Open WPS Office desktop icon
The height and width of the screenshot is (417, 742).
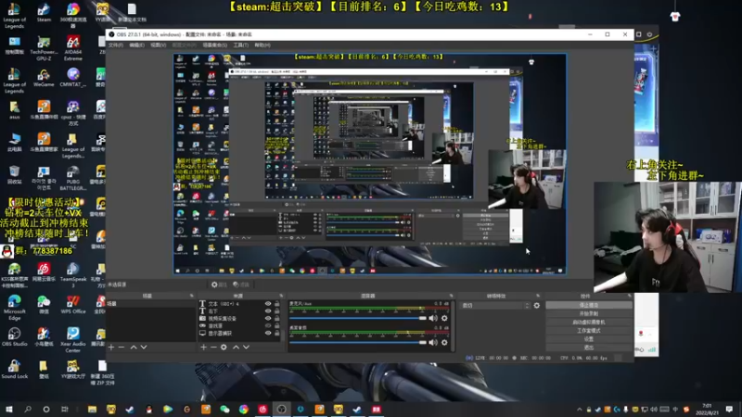point(73,305)
